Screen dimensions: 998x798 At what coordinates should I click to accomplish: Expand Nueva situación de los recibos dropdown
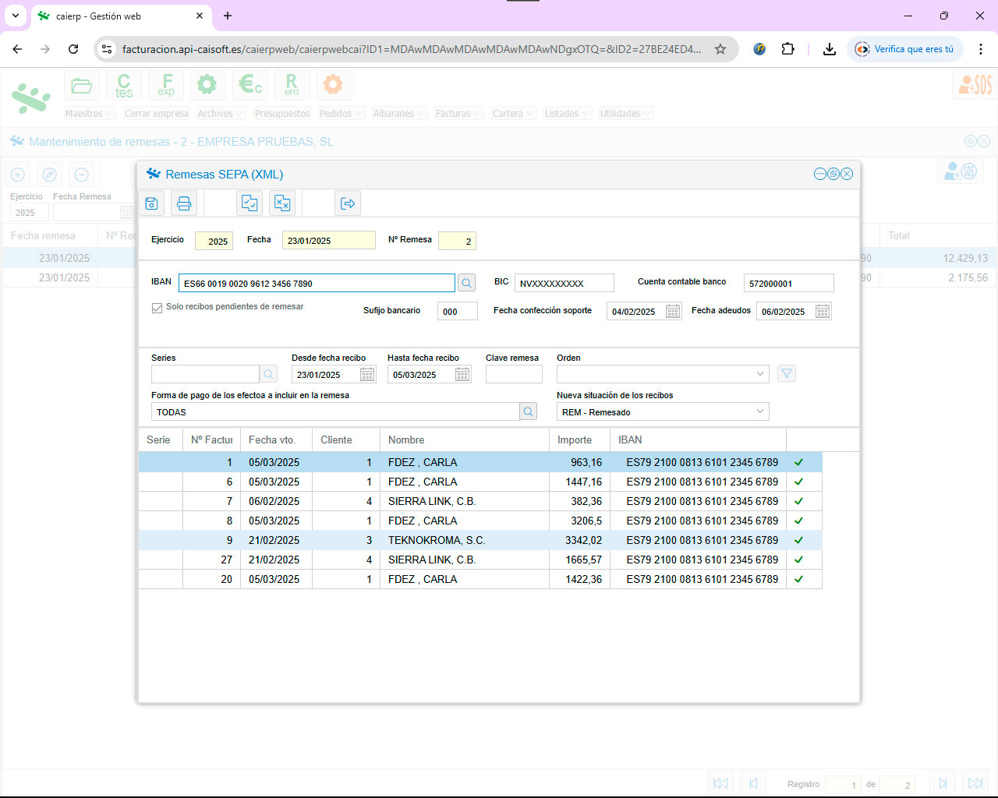tap(760, 411)
